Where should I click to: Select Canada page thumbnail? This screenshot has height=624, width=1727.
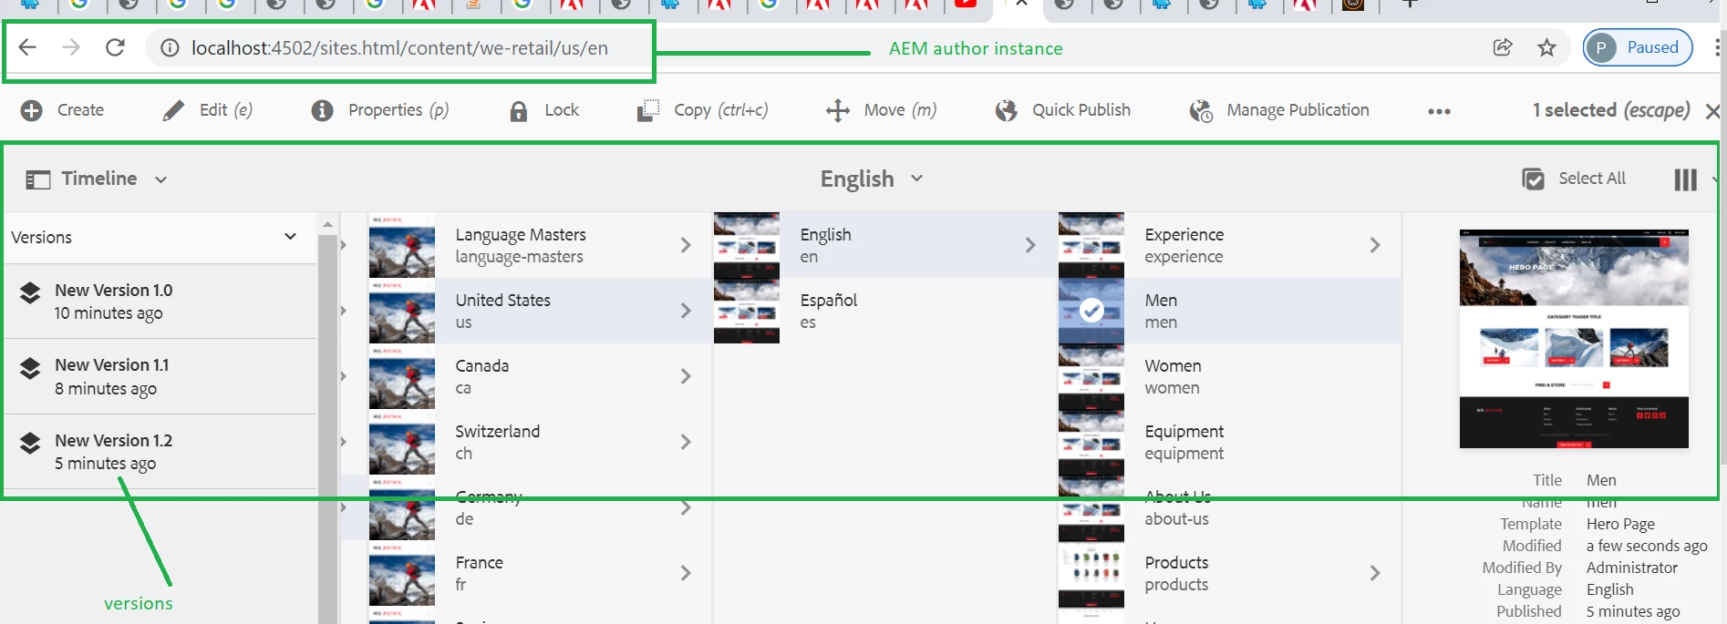[402, 376]
